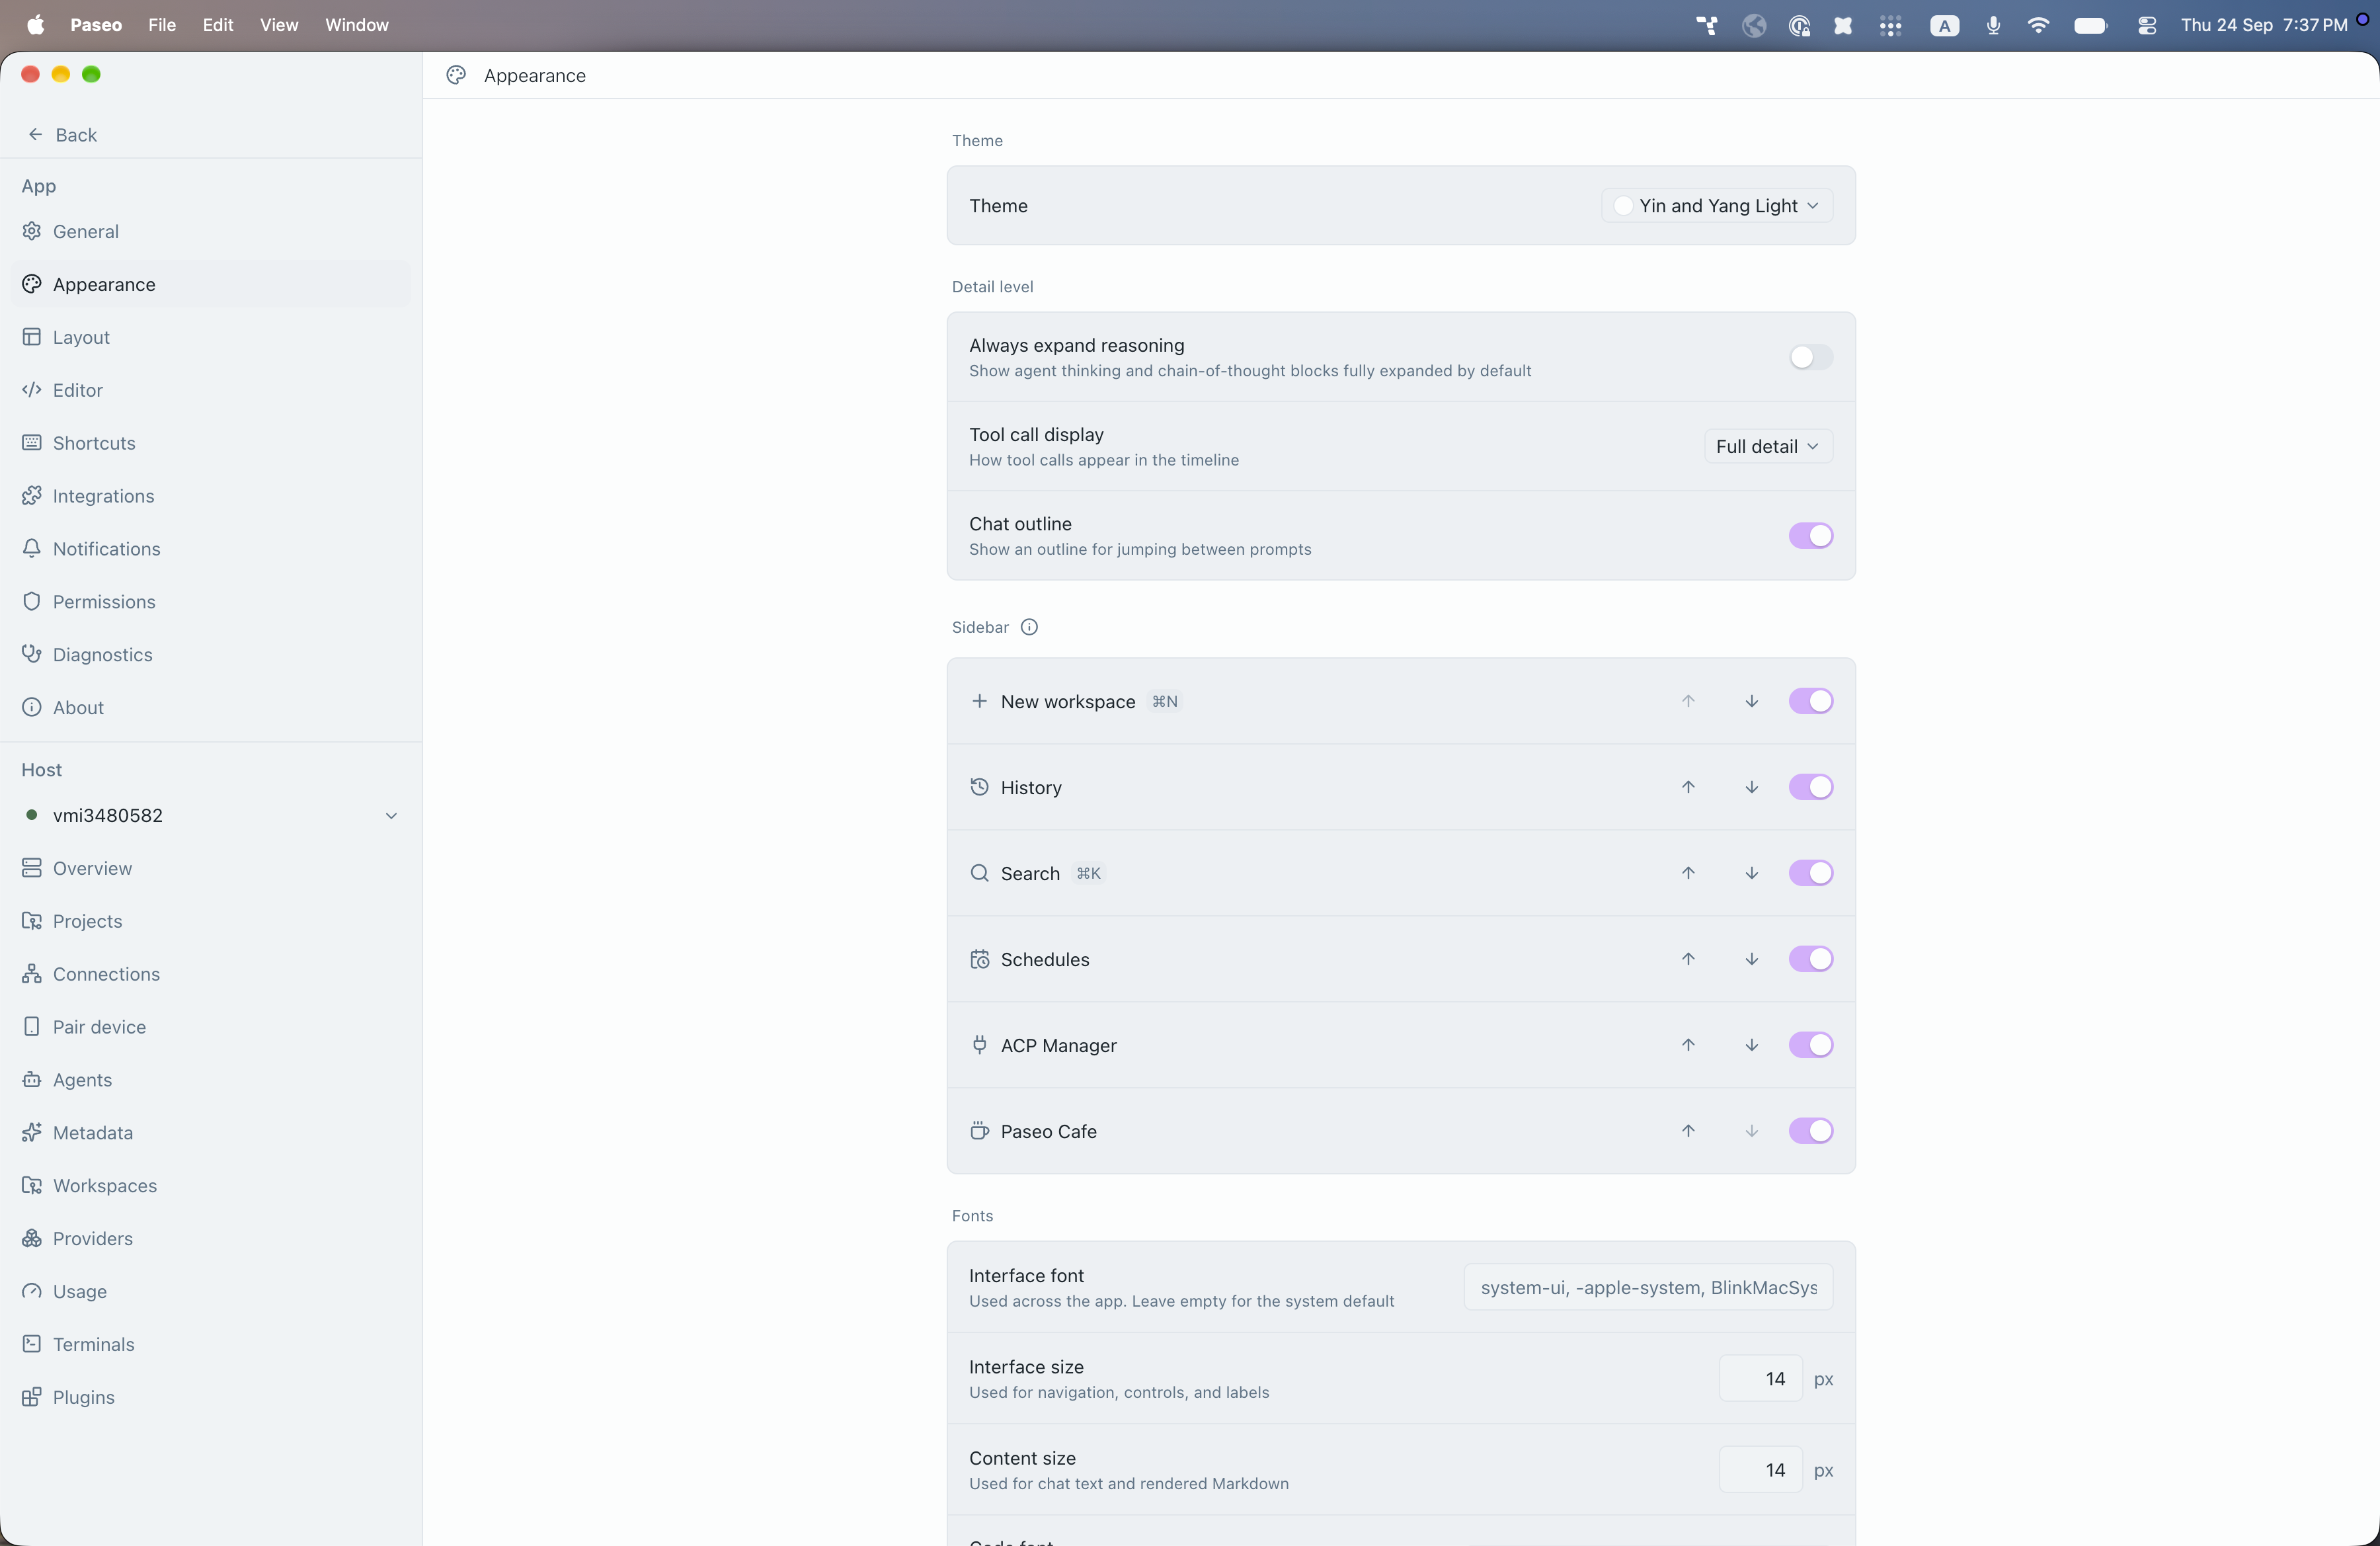
Task: Open Tool call display Full detail dropdown
Action: coord(1767,446)
